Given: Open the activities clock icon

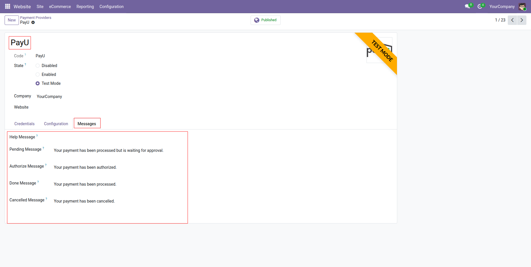Looking at the screenshot, I should 480,6.
